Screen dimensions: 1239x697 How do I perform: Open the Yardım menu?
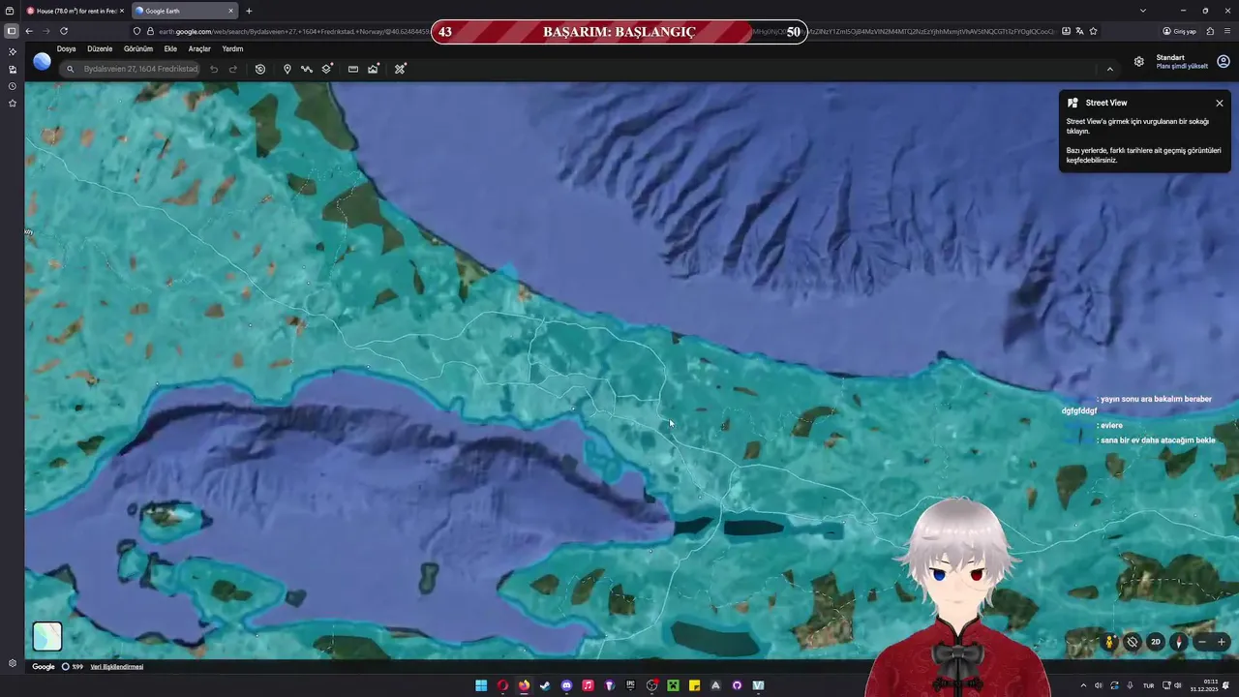pos(232,48)
